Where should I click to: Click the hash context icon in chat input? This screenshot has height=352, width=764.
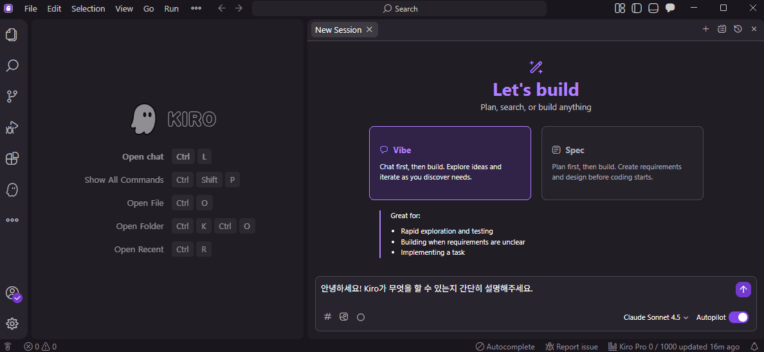click(x=327, y=317)
